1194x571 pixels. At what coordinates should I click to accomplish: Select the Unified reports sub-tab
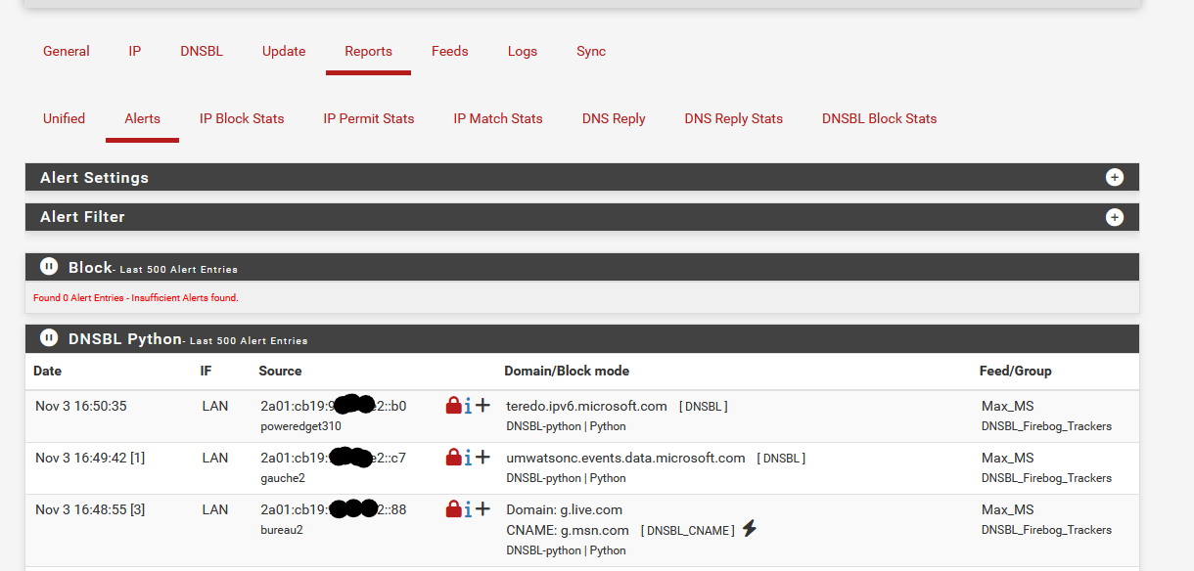click(64, 118)
